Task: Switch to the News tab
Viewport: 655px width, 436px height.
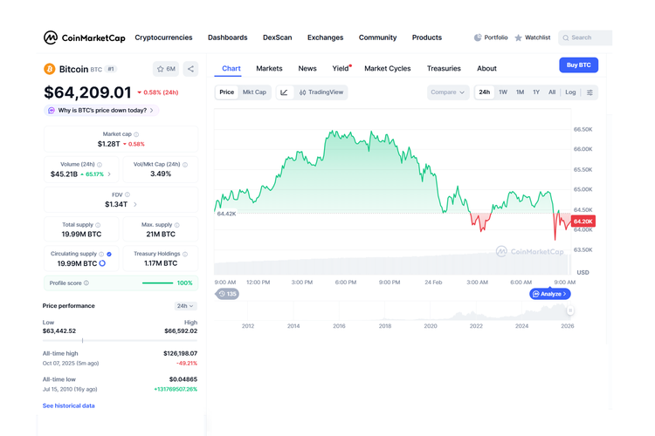Action: click(307, 68)
